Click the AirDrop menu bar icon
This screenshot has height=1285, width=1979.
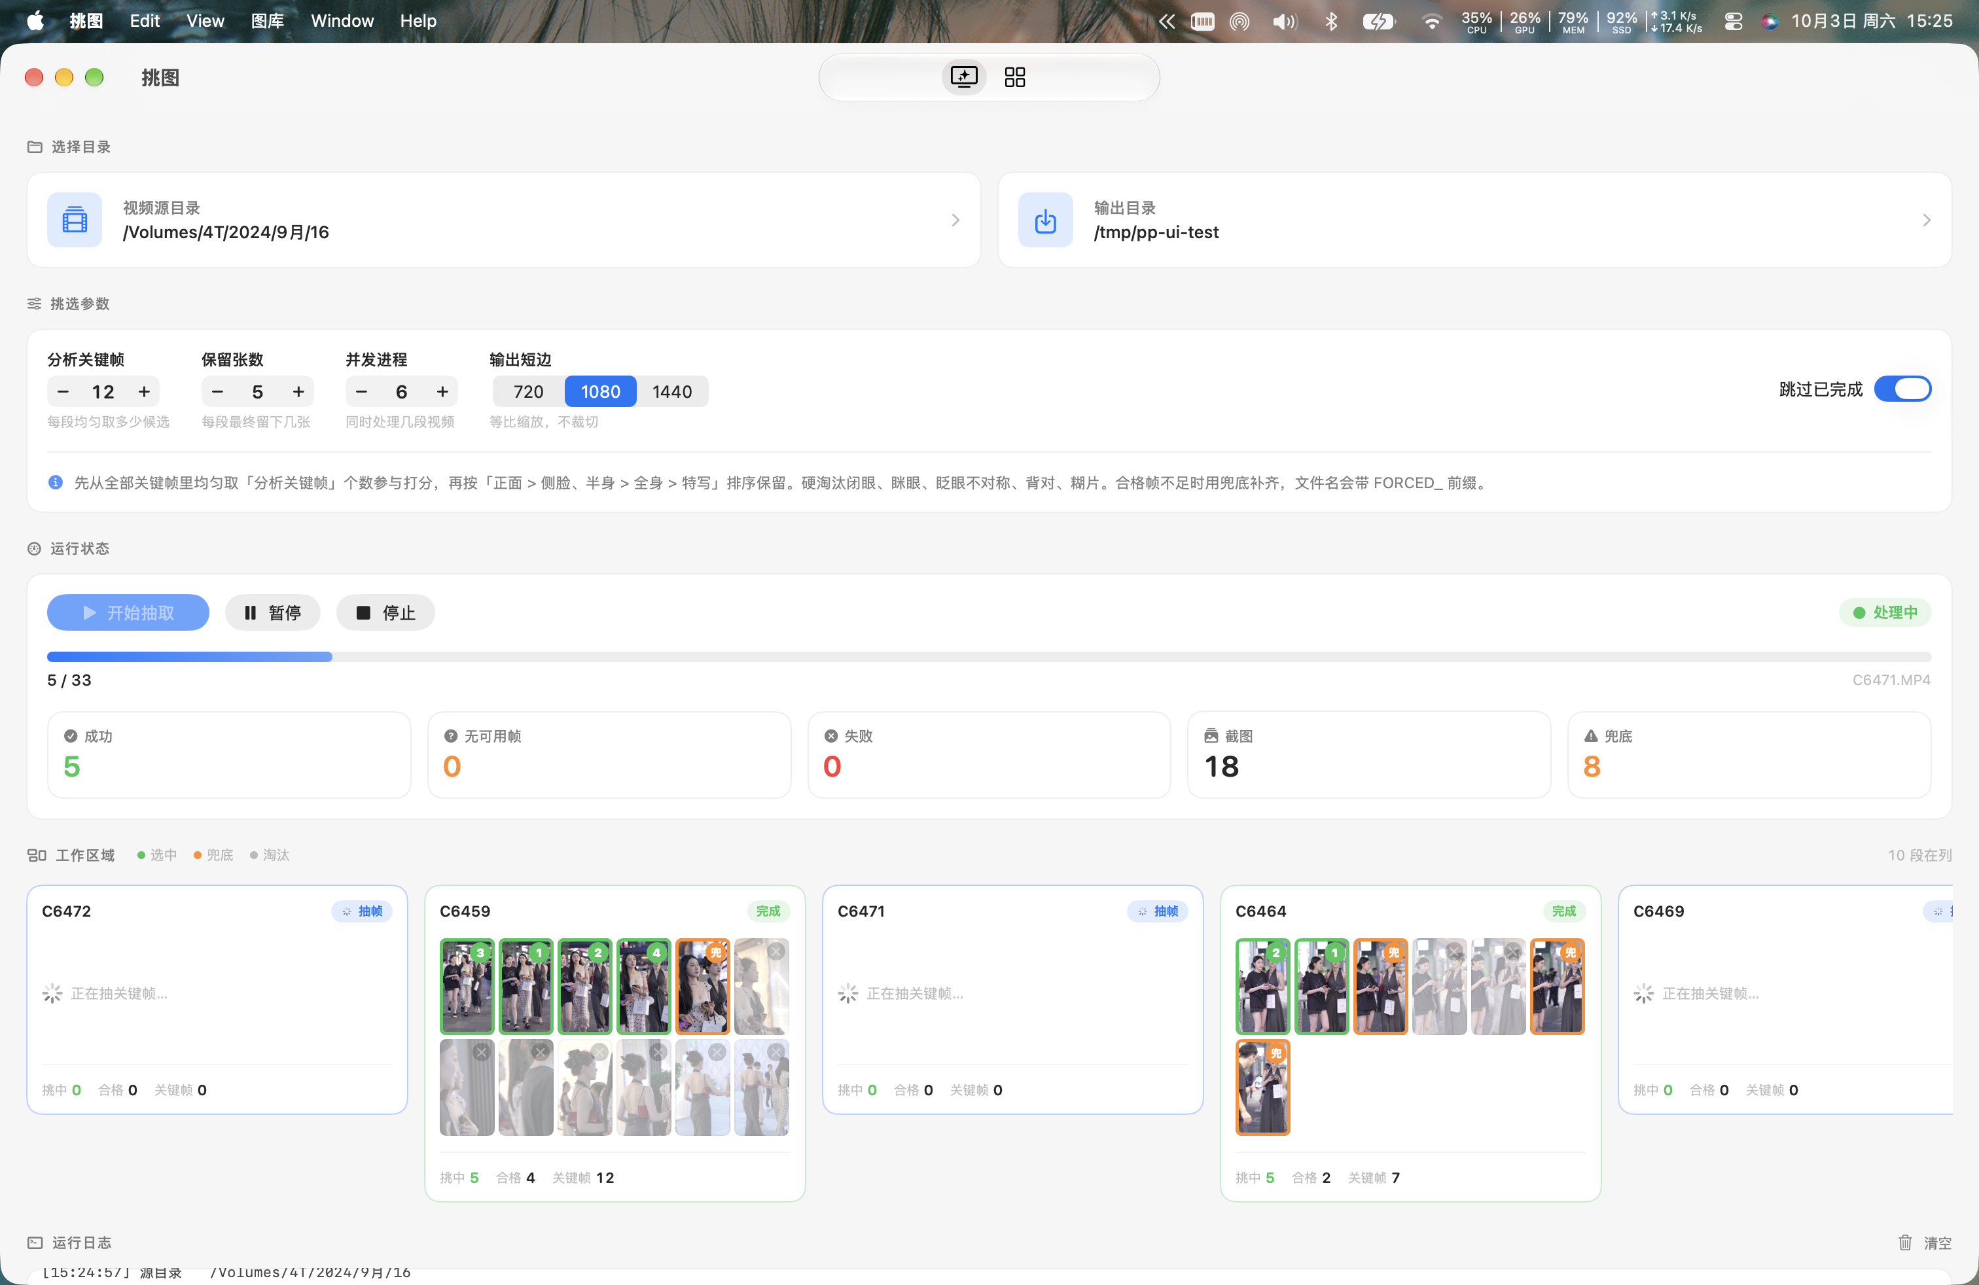(x=1239, y=22)
